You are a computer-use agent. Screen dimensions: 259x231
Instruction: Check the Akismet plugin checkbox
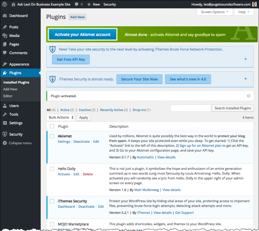[52, 136]
